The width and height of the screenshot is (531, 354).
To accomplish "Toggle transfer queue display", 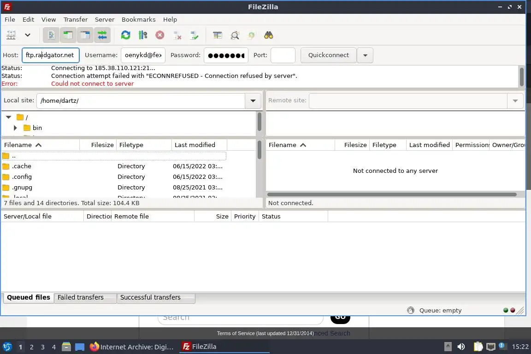I will point(102,35).
